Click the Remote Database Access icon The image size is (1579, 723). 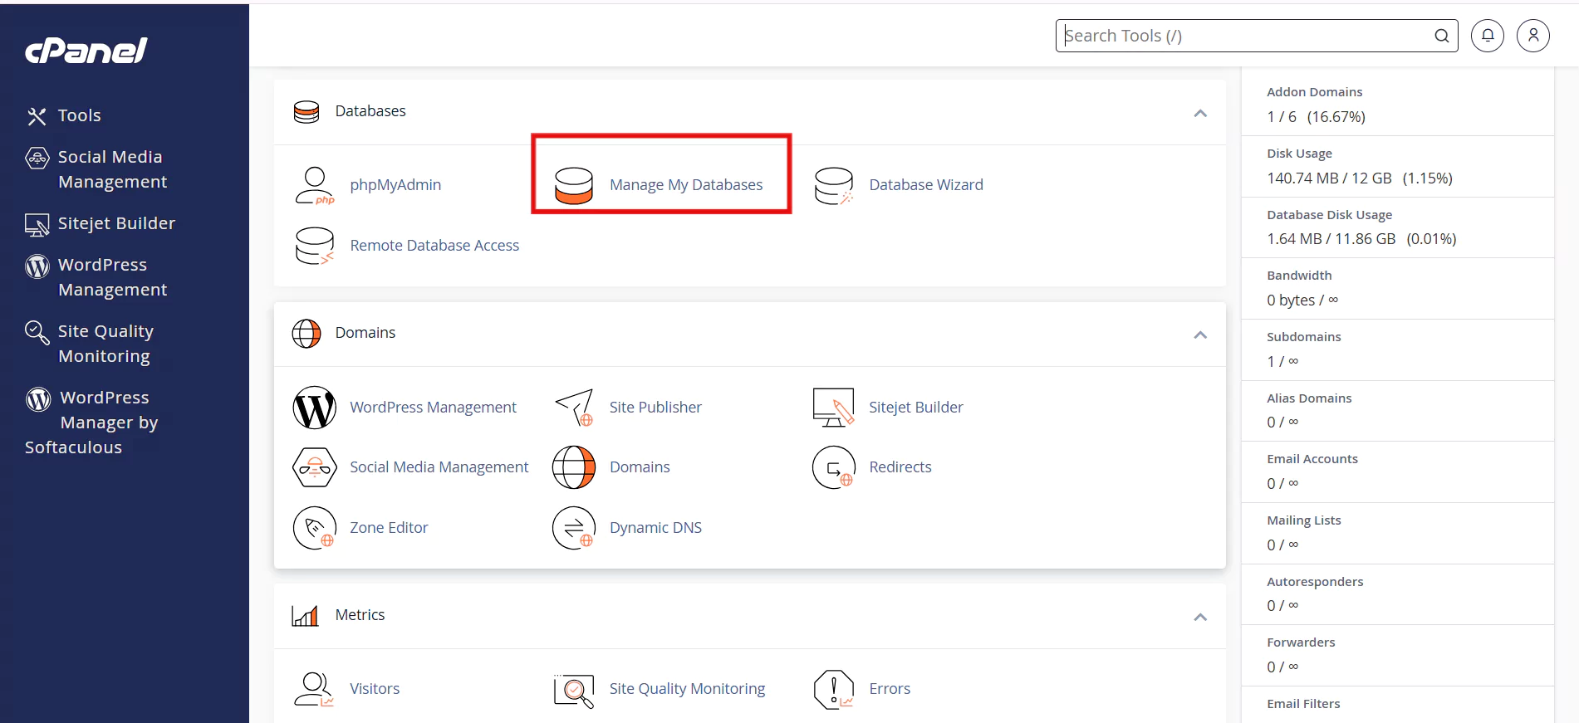(315, 246)
